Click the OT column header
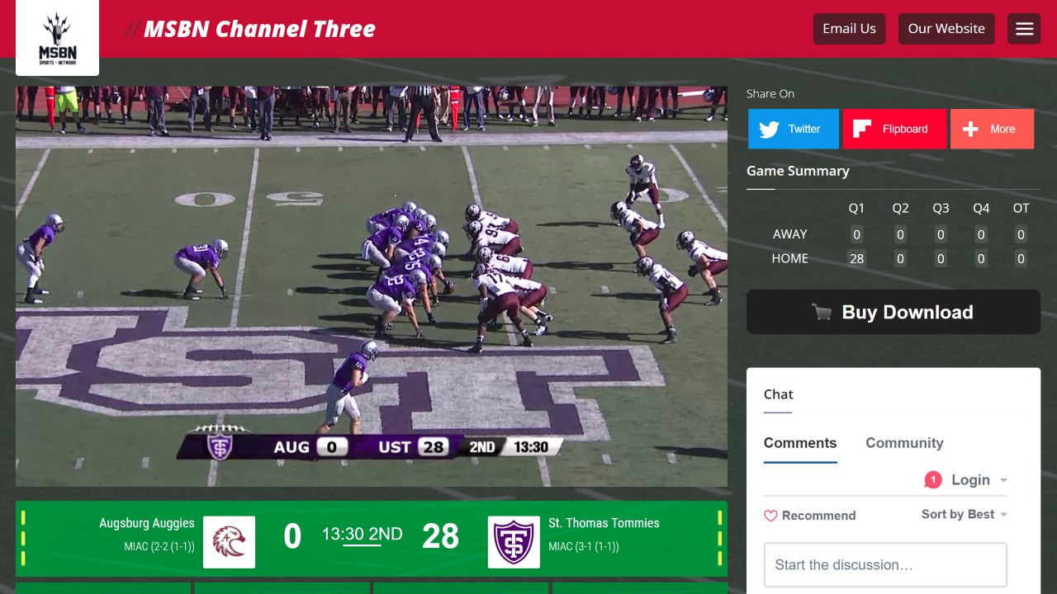This screenshot has width=1057, height=594. point(1021,209)
